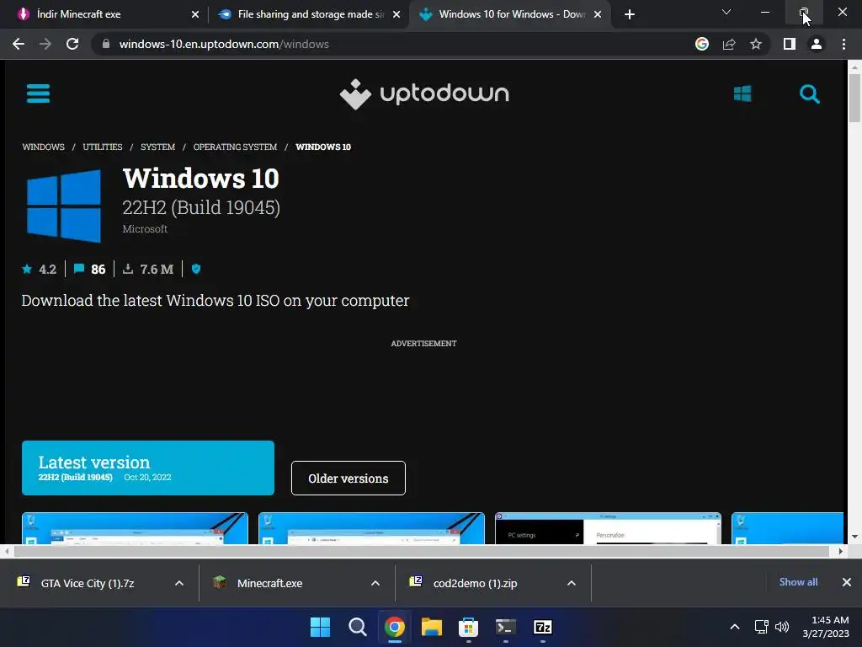Click the security shield badge

tap(195, 269)
